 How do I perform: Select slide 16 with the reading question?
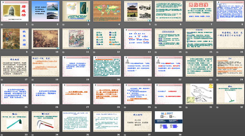(230, 39)
